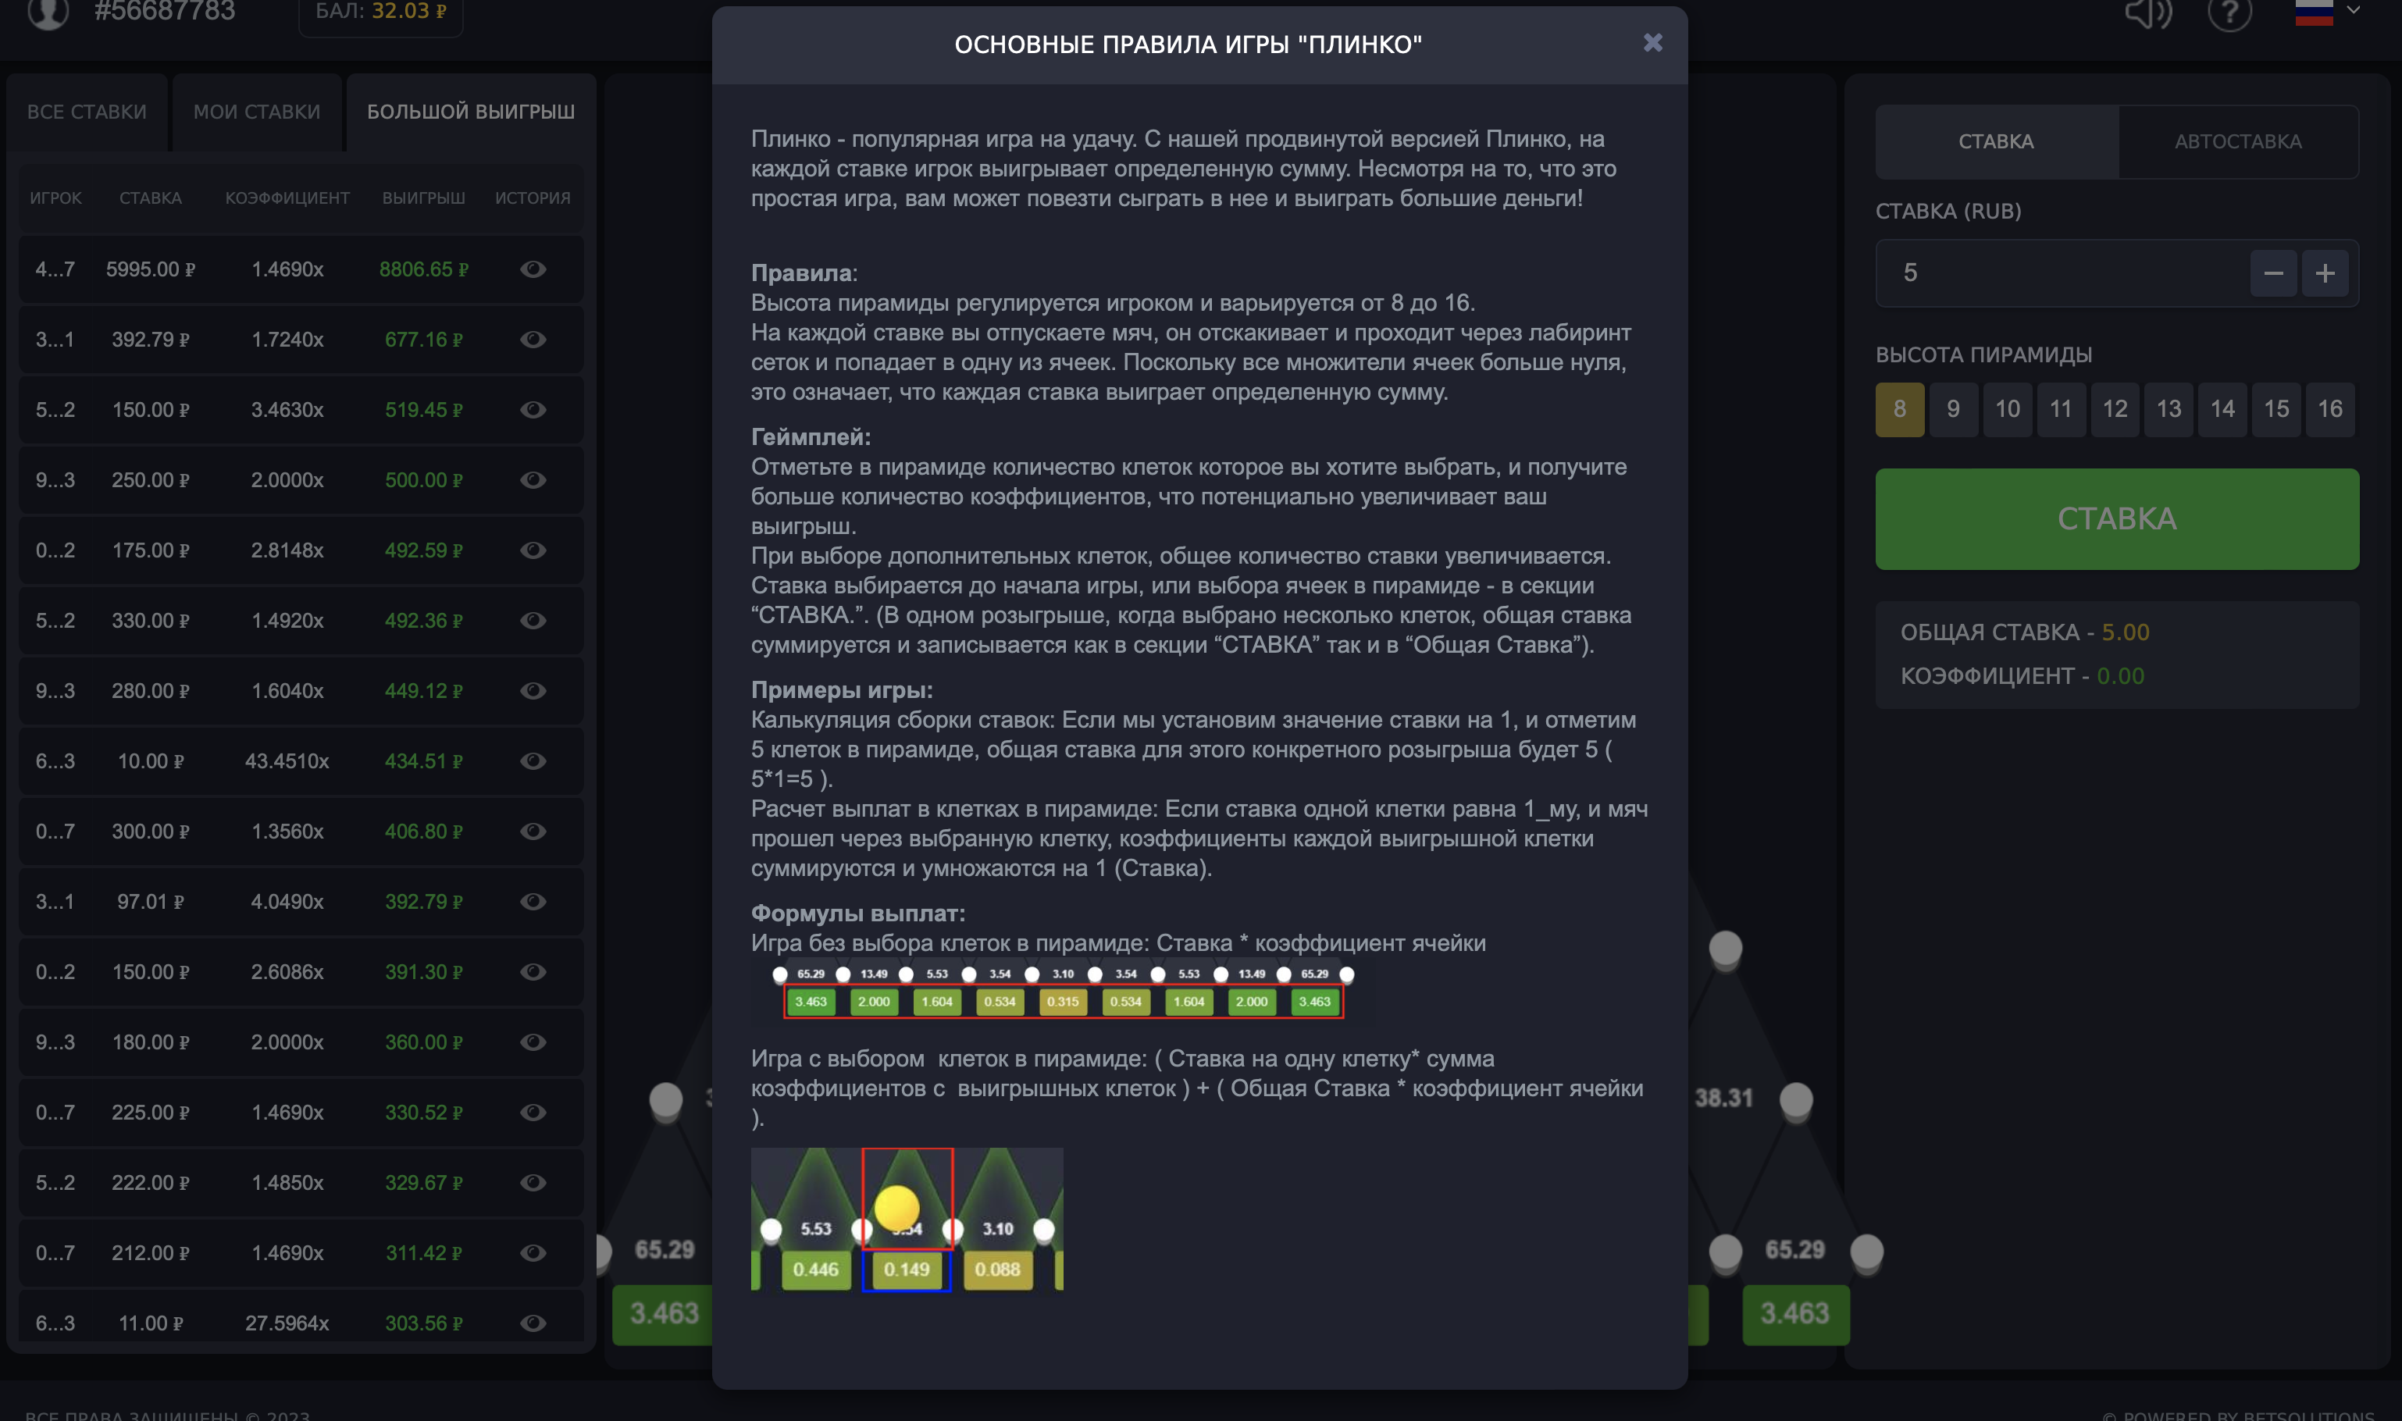Click the user avatar icon

(48, 12)
